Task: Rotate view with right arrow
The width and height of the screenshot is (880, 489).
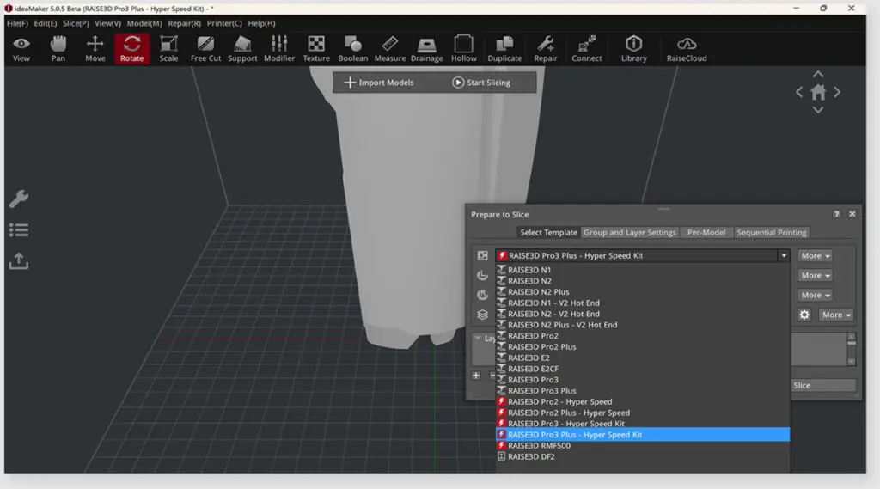Action: [837, 92]
